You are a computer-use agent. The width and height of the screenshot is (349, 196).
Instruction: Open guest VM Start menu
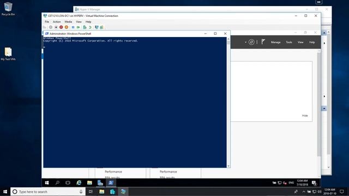pyautogui.click(x=47, y=183)
